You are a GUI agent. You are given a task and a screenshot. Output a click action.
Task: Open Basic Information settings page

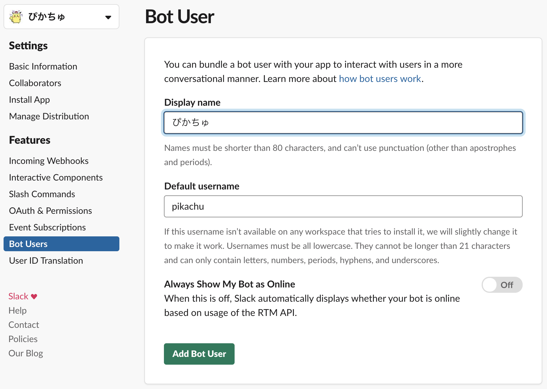tap(43, 67)
